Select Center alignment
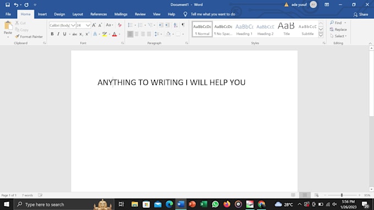 [136, 34]
